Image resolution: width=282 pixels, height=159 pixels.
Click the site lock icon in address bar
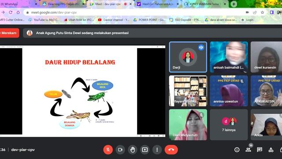tap(27, 12)
